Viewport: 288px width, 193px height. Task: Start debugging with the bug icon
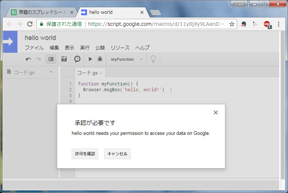click(100, 59)
